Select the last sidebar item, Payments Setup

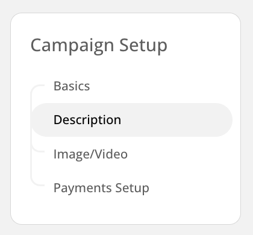point(101,188)
